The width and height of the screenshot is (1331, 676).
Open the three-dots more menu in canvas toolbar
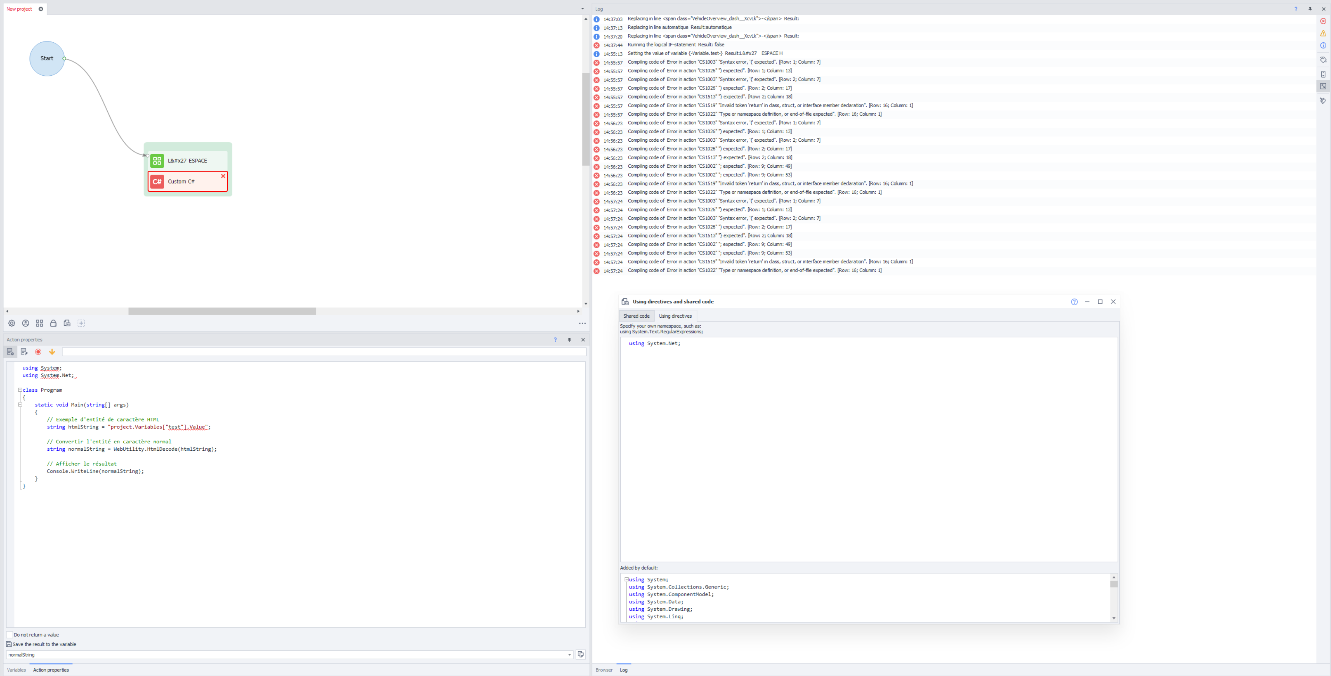pos(582,323)
